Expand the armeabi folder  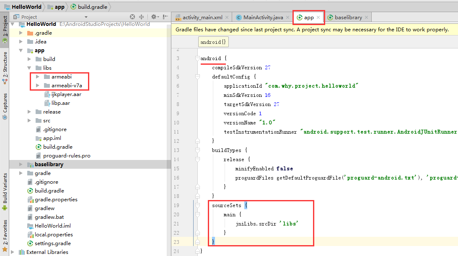(38, 76)
